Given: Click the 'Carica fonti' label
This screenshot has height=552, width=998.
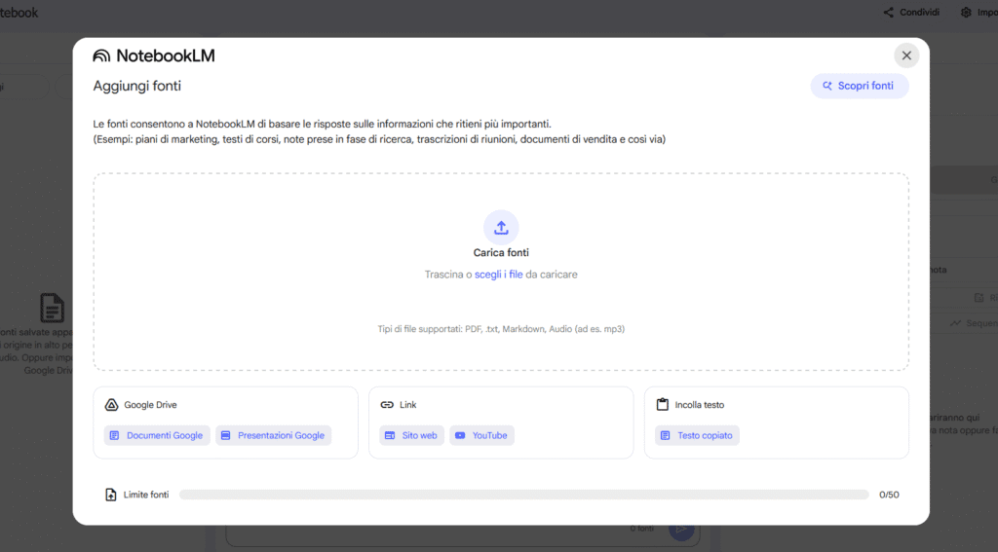Looking at the screenshot, I should [501, 252].
